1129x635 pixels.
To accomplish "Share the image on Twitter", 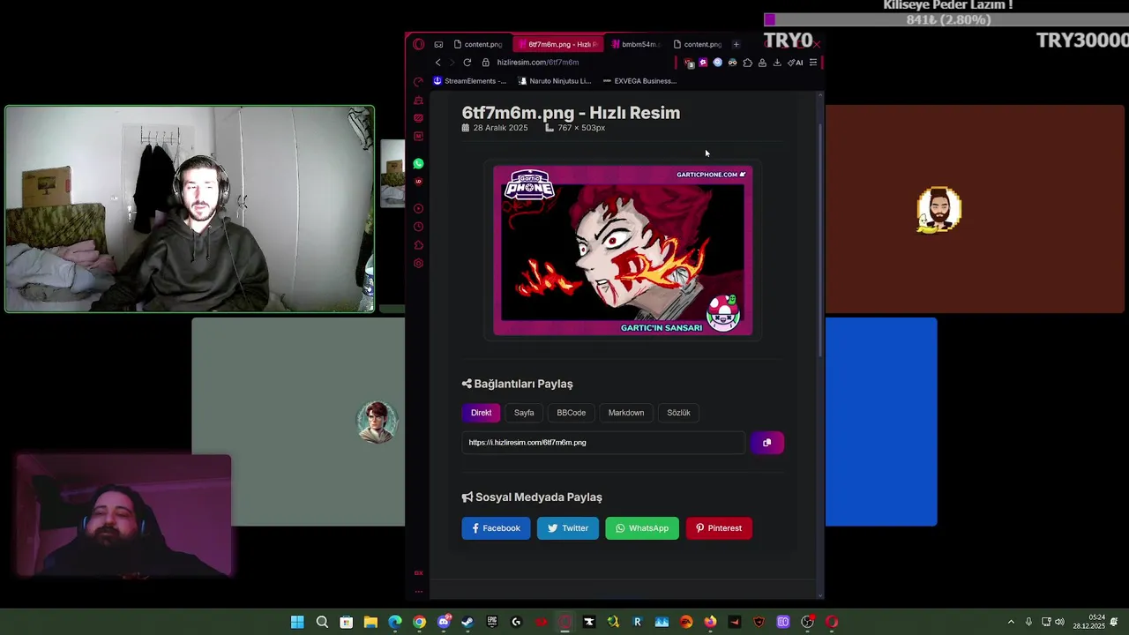I will click(568, 528).
